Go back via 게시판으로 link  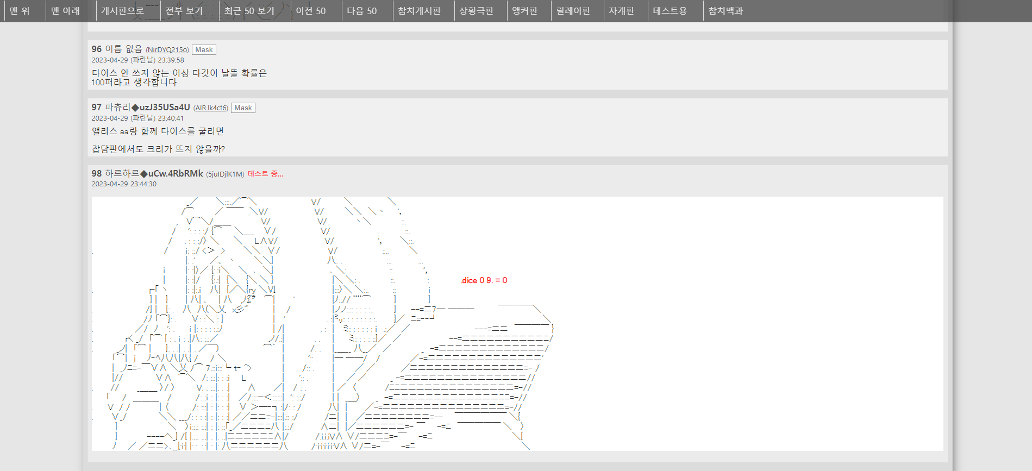click(122, 11)
